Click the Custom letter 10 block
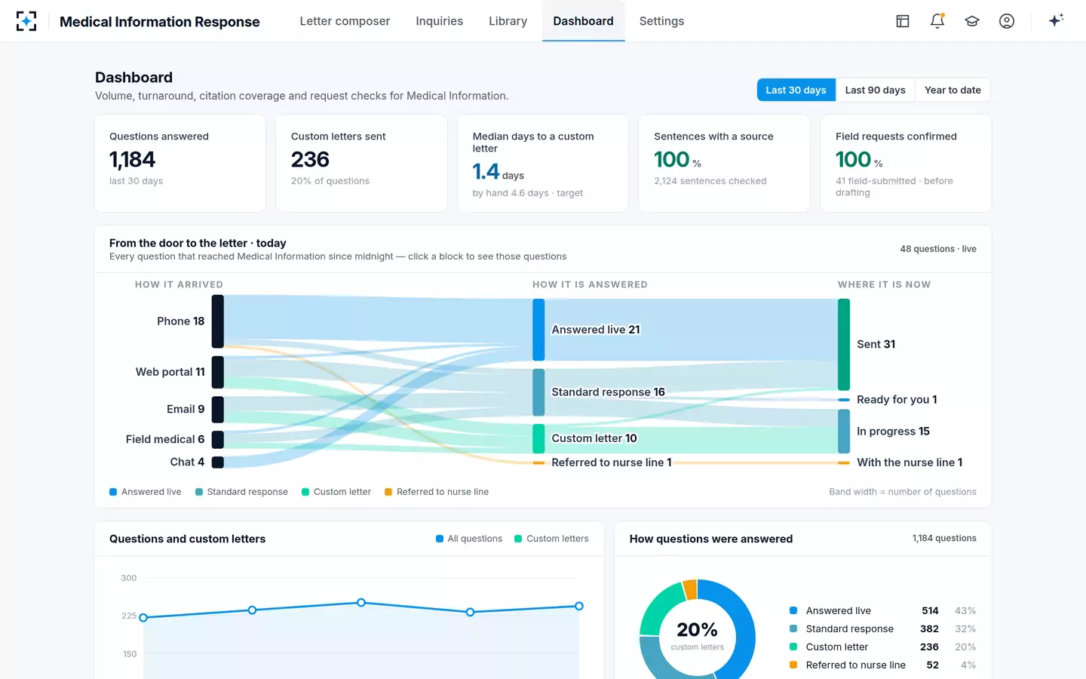Image resolution: width=1086 pixels, height=679 pixels. 538,438
